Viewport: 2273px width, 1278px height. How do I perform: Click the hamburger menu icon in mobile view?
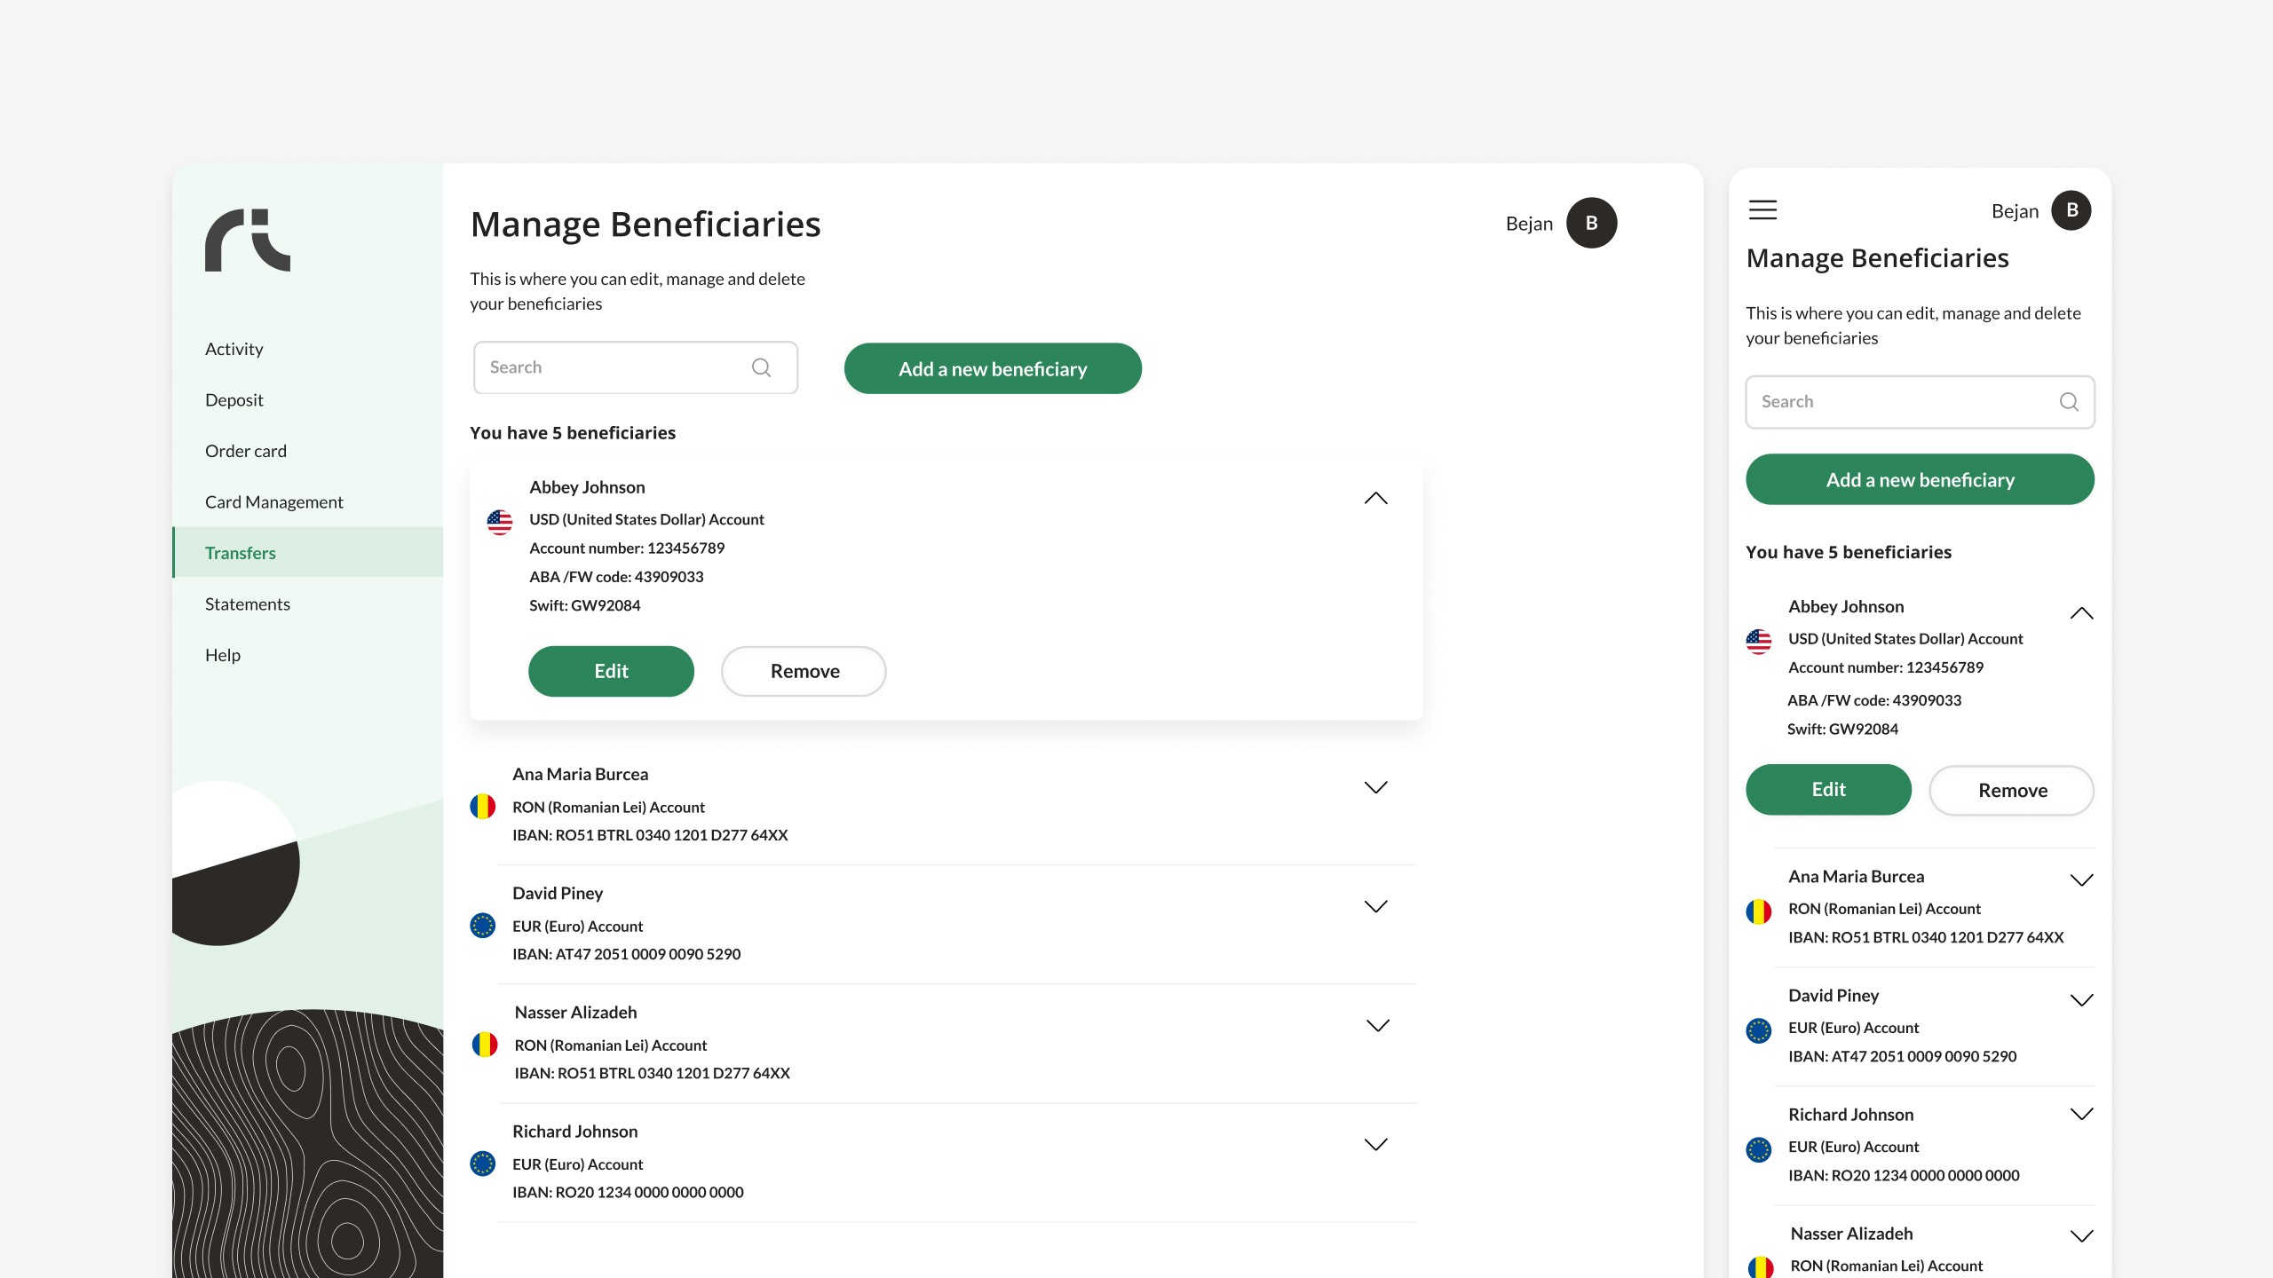(x=1762, y=210)
